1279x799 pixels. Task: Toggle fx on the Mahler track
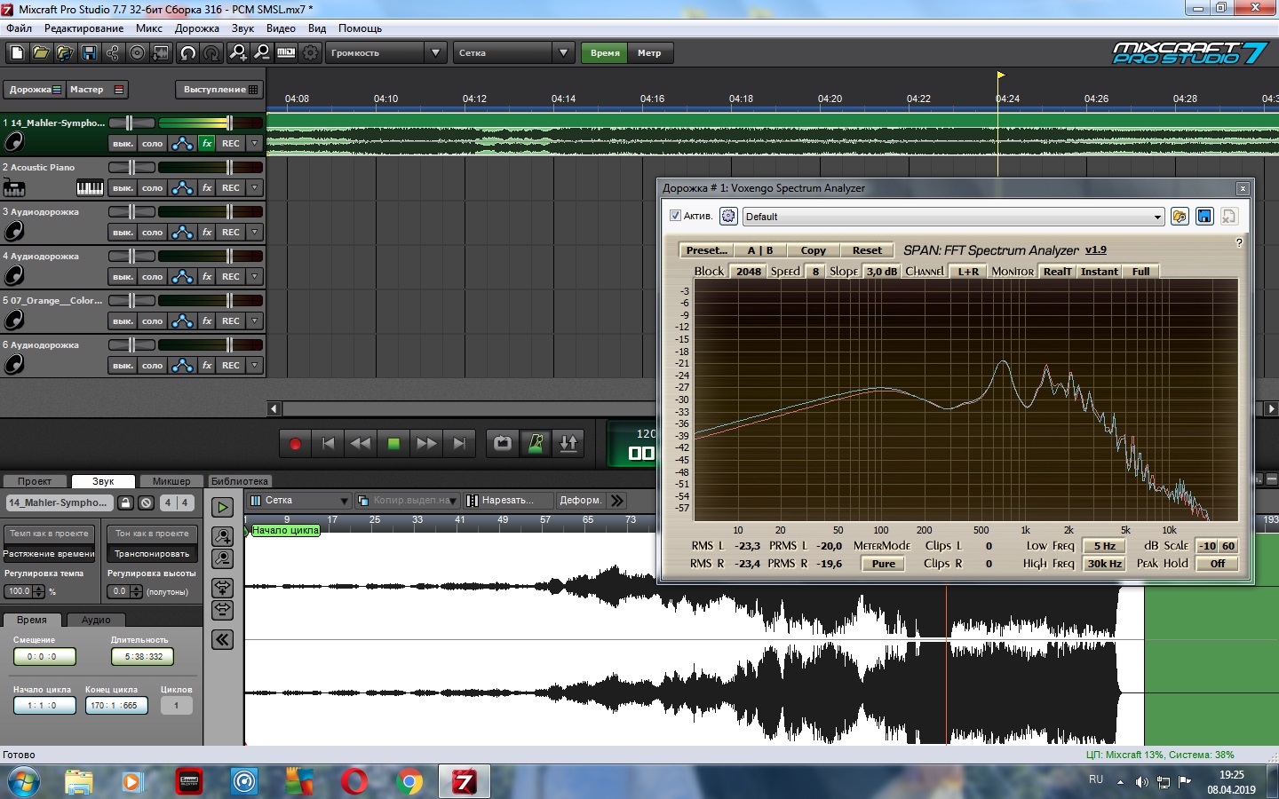coord(207,143)
